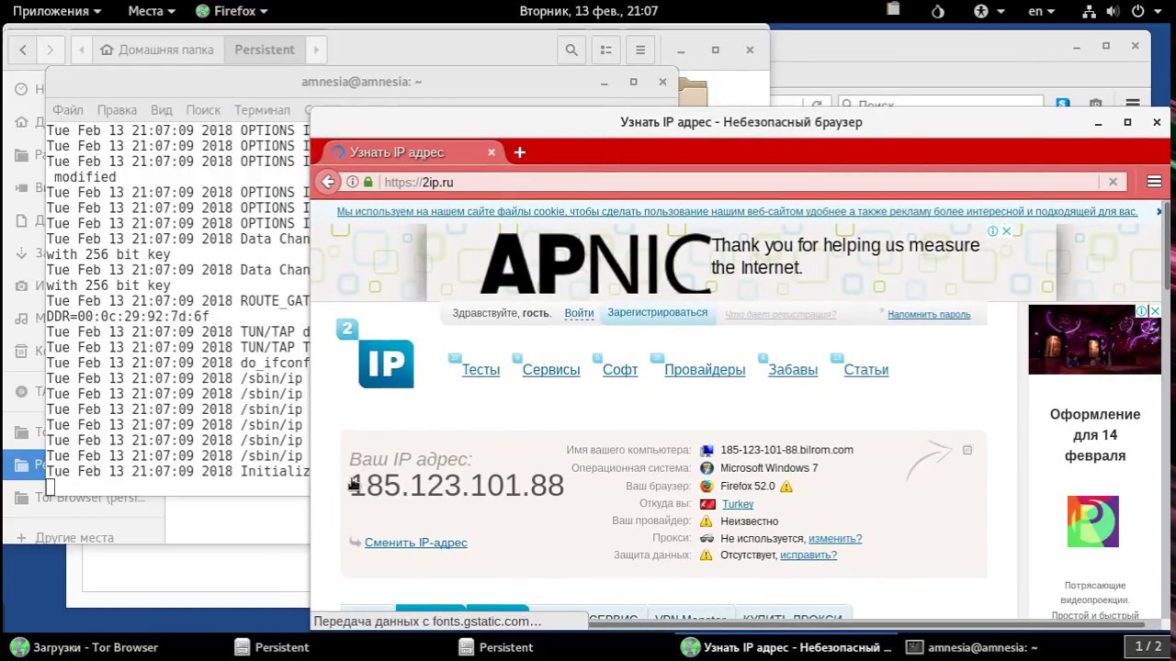Open a new browser tab with plus
The width and height of the screenshot is (1176, 661).
[x=519, y=152]
